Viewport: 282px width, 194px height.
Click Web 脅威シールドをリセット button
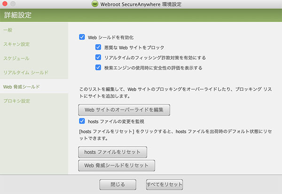point(117,165)
